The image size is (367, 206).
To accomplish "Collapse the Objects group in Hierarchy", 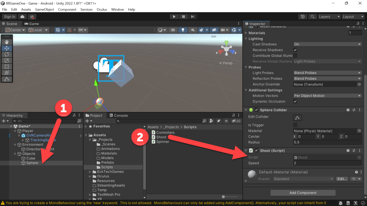I will (x=15, y=154).
